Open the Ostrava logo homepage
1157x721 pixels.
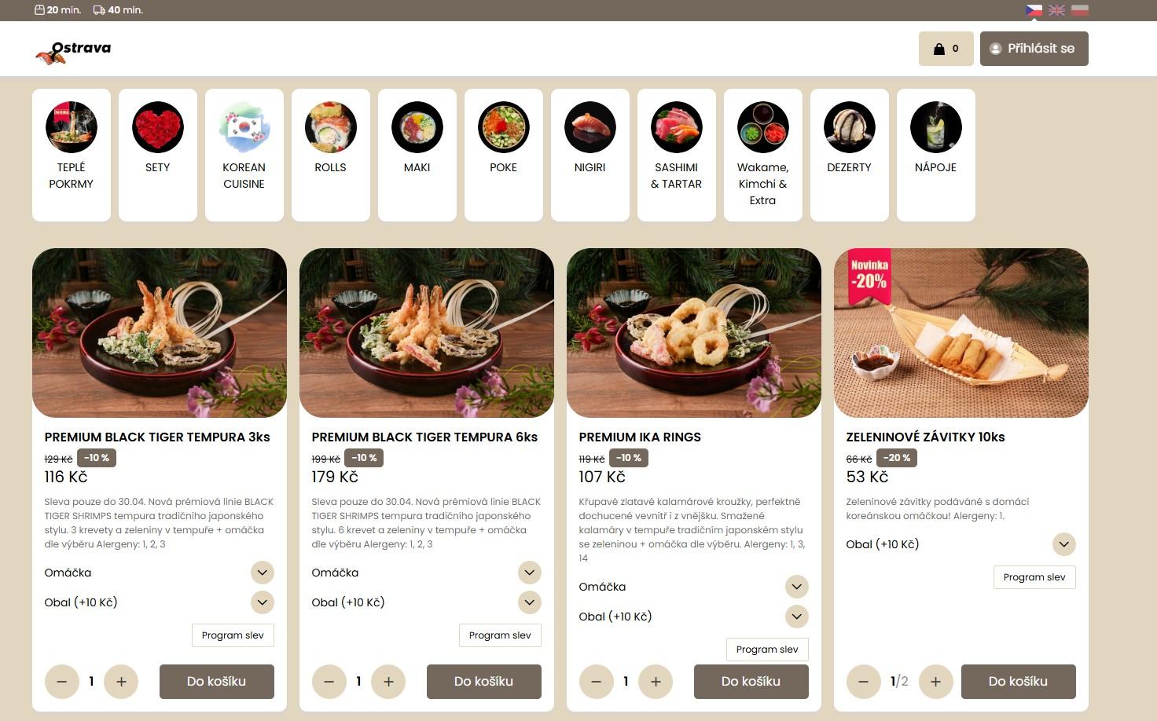[x=73, y=51]
